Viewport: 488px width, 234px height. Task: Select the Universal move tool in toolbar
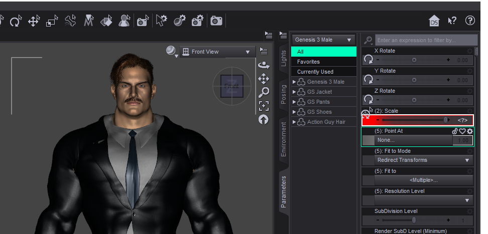tap(34, 21)
